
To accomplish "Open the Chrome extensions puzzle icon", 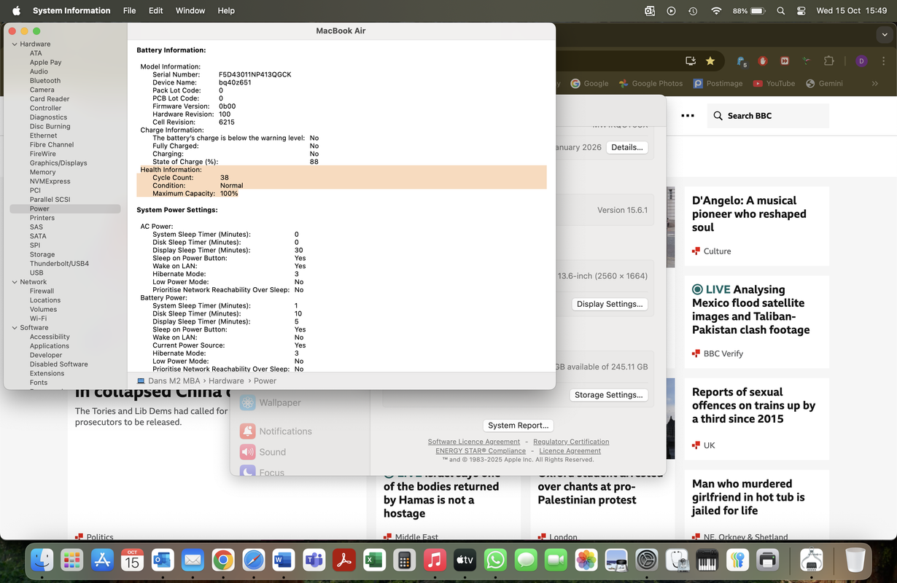I will pyautogui.click(x=828, y=61).
